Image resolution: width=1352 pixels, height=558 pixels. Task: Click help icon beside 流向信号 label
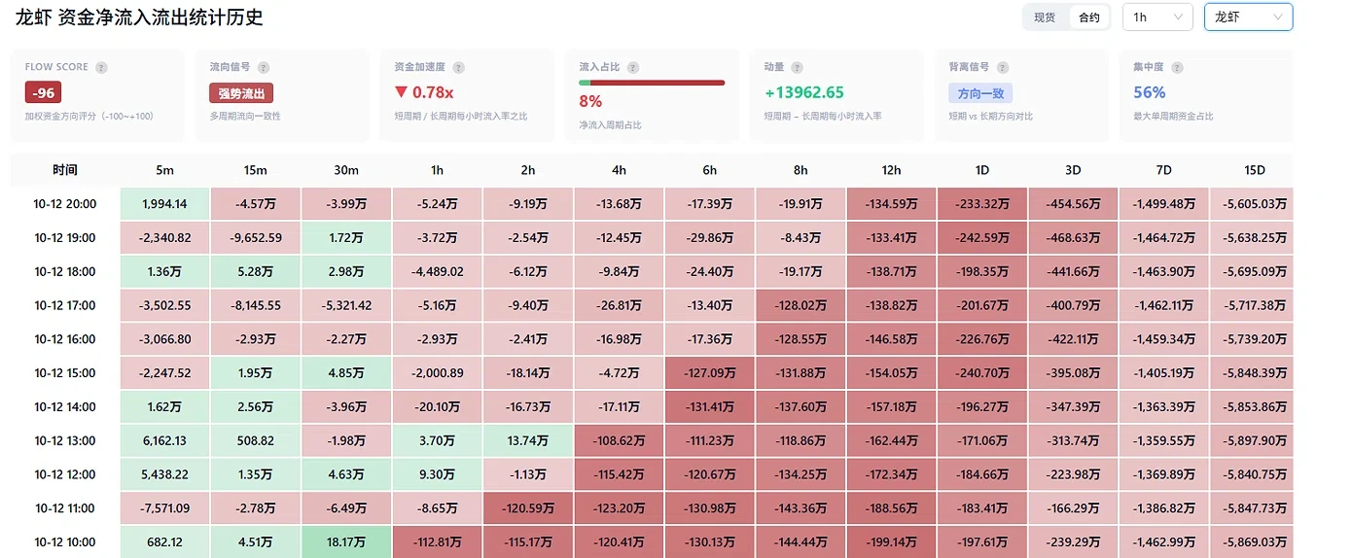[264, 68]
